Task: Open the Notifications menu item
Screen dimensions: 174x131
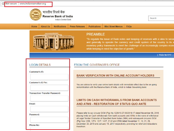Action: 60,26
